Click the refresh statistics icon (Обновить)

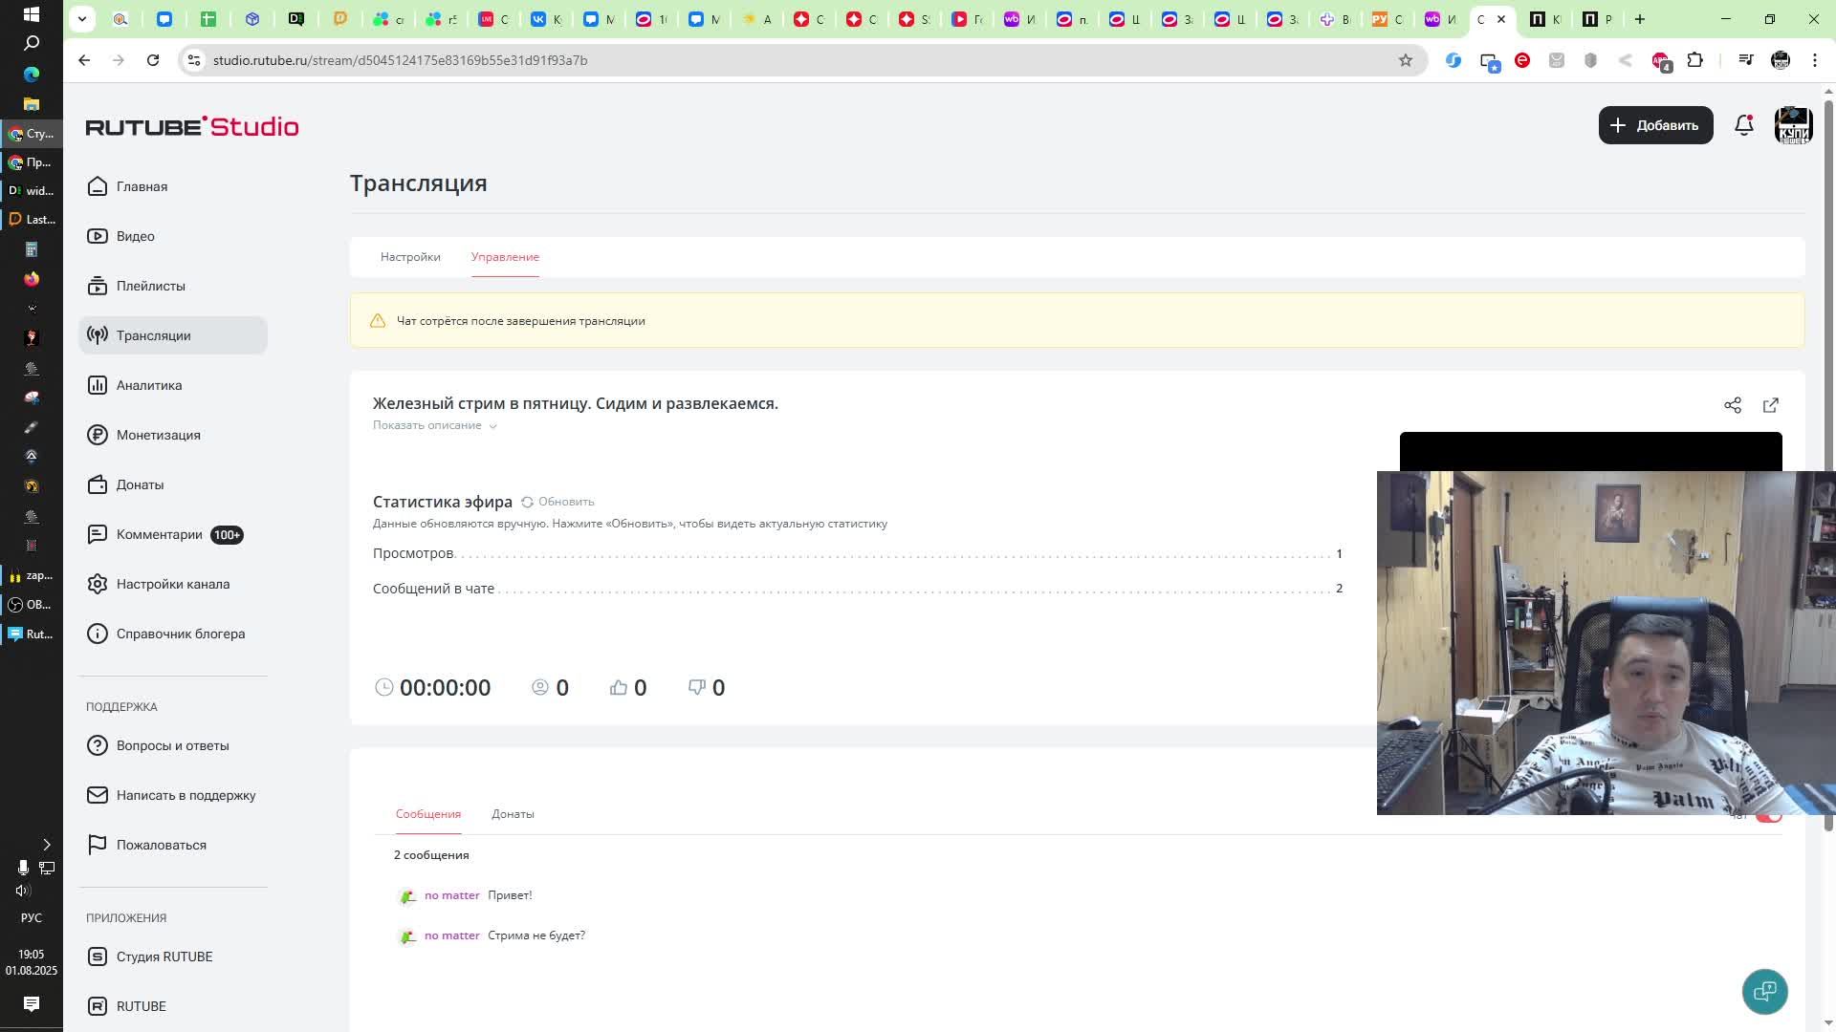tap(528, 502)
